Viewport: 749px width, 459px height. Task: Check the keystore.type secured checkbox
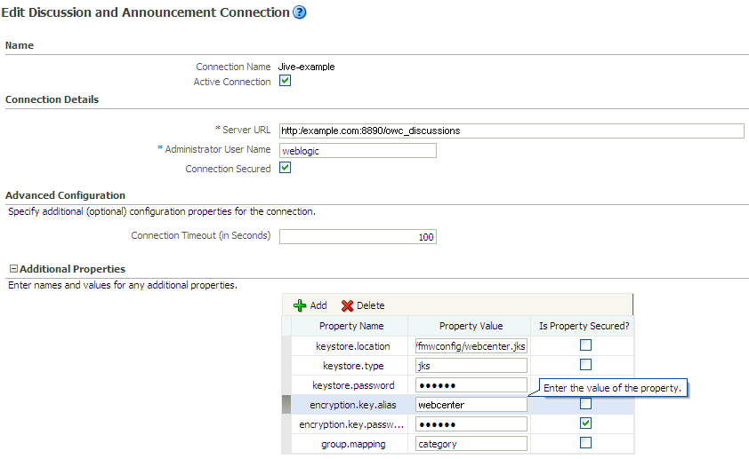584,365
